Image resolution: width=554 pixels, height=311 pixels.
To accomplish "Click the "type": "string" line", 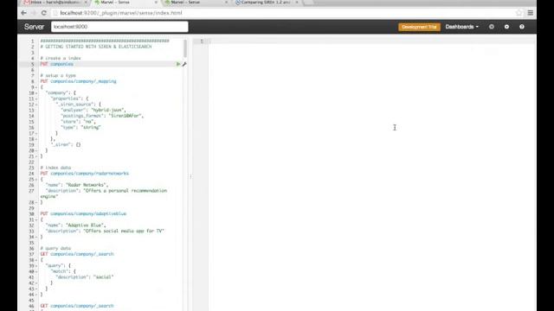I will click(81, 127).
